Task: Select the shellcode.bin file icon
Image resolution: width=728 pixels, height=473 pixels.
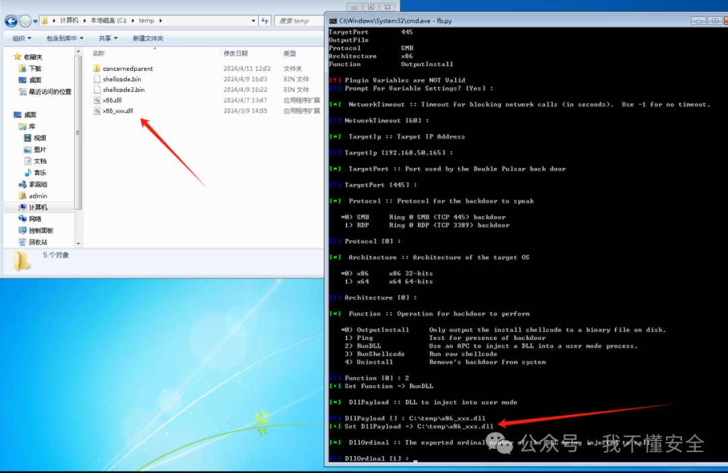Action: click(x=96, y=79)
